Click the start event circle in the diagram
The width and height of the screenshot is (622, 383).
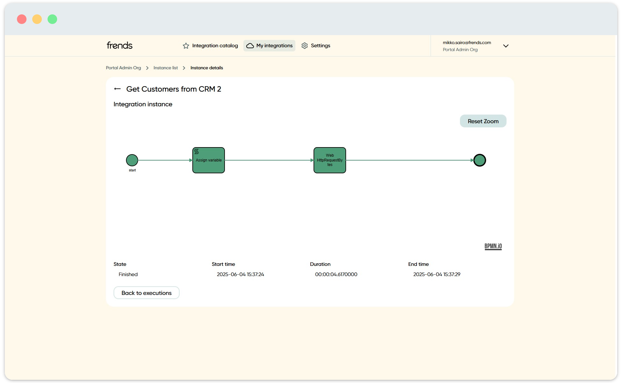pyautogui.click(x=132, y=160)
